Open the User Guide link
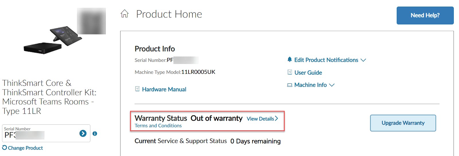Viewport: 459px width, 156px height. (308, 73)
